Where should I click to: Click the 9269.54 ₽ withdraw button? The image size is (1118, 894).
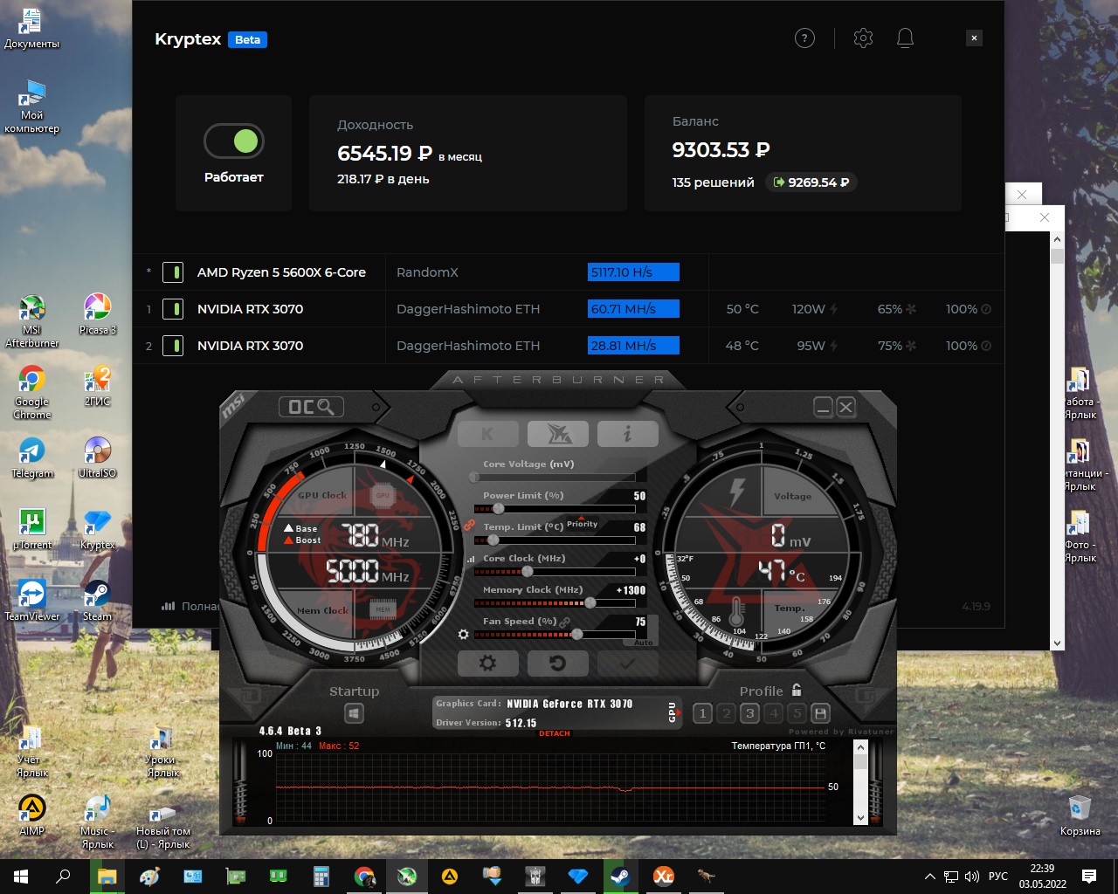(x=811, y=182)
